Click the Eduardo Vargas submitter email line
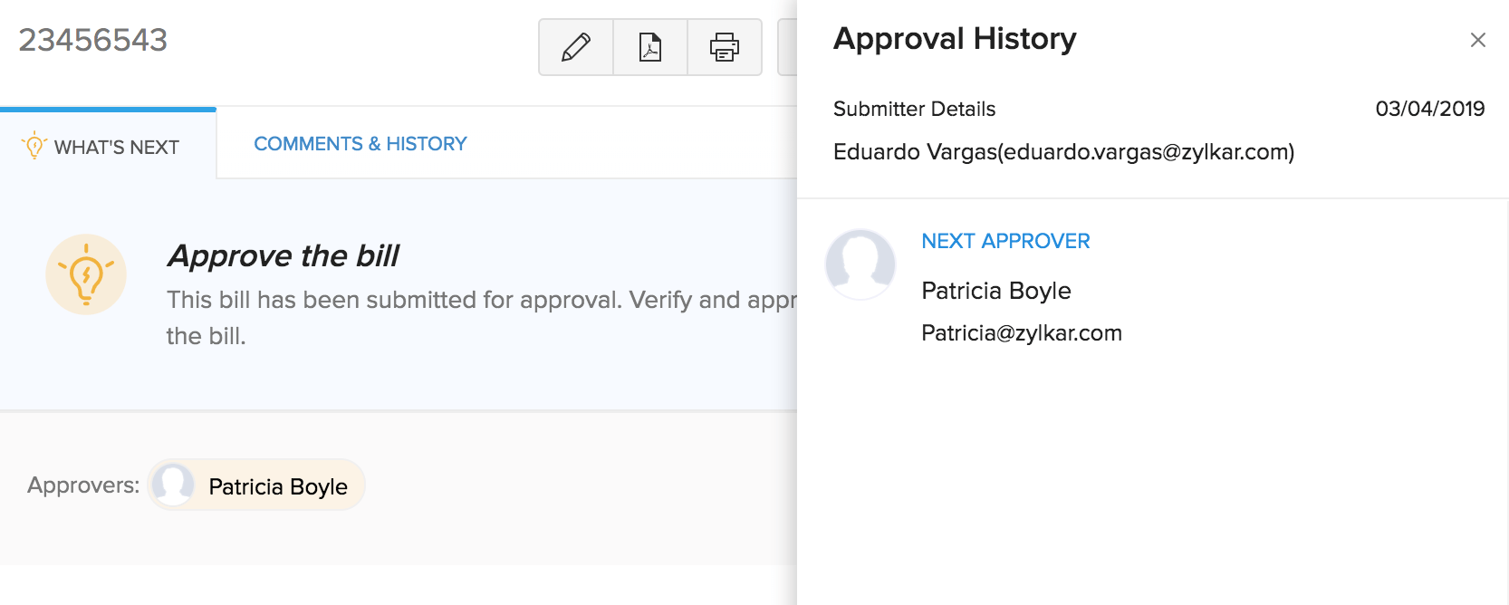Image resolution: width=1509 pixels, height=605 pixels. click(1063, 152)
